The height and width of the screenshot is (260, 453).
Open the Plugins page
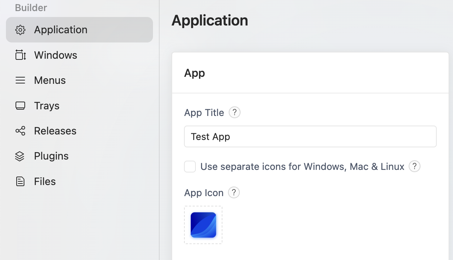coord(51,156)
